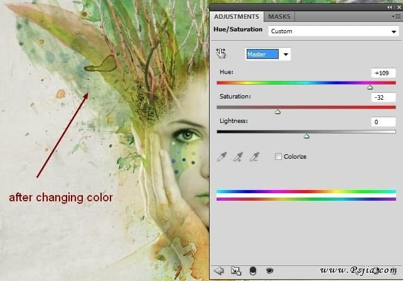Viewport: 403px width, 281px height.
Task: Switch to the Masks tab
Action: click(279, 17)
